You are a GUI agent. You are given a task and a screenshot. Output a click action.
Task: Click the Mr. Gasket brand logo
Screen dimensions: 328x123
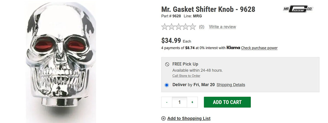298,9
